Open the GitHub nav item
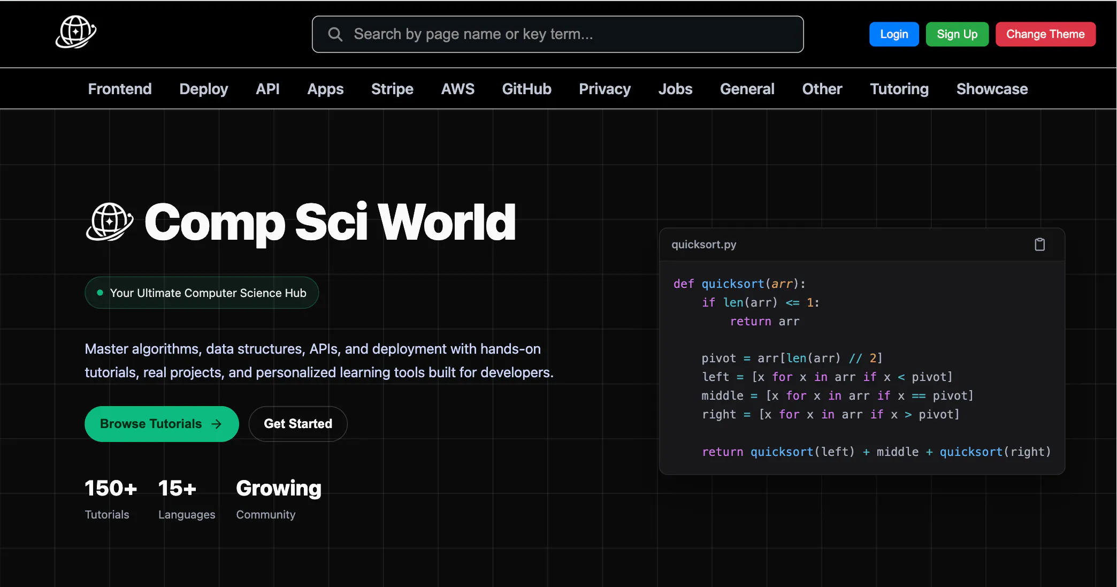The width and height of the screenshot is (1117, 587). [x=526, y=89]
